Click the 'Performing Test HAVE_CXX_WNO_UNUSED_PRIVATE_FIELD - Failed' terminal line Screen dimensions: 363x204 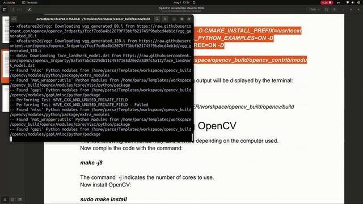click(79, 105)
